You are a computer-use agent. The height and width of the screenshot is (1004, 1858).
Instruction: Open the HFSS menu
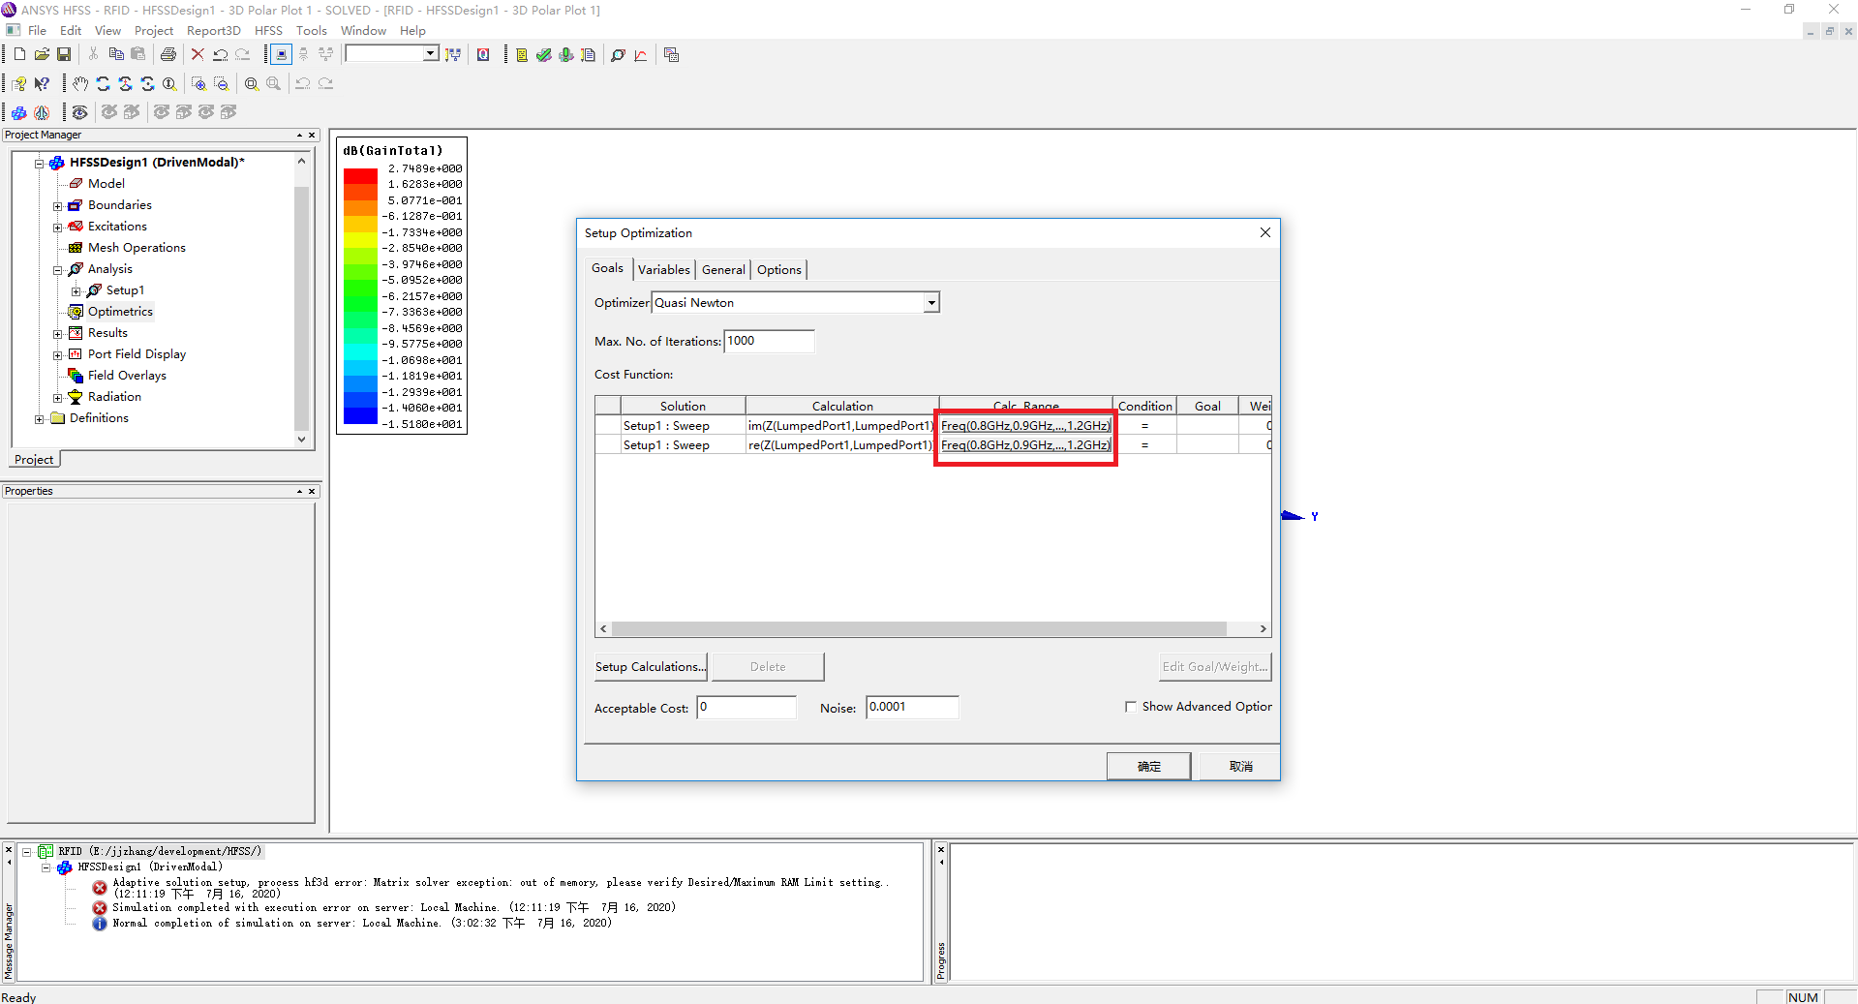tap(268, 31)
